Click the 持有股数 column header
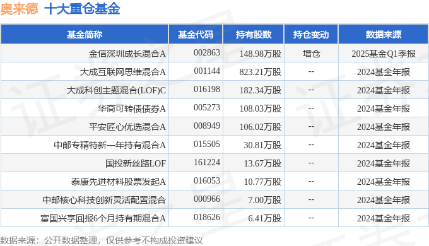Image resolution: width=429 pixels, height=246 pixels. tap(254, 35)
